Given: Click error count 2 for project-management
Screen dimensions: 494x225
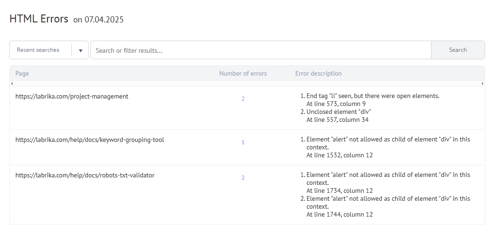Looking at the screenshot, I should pyautogui.click(x=243, y=99).
